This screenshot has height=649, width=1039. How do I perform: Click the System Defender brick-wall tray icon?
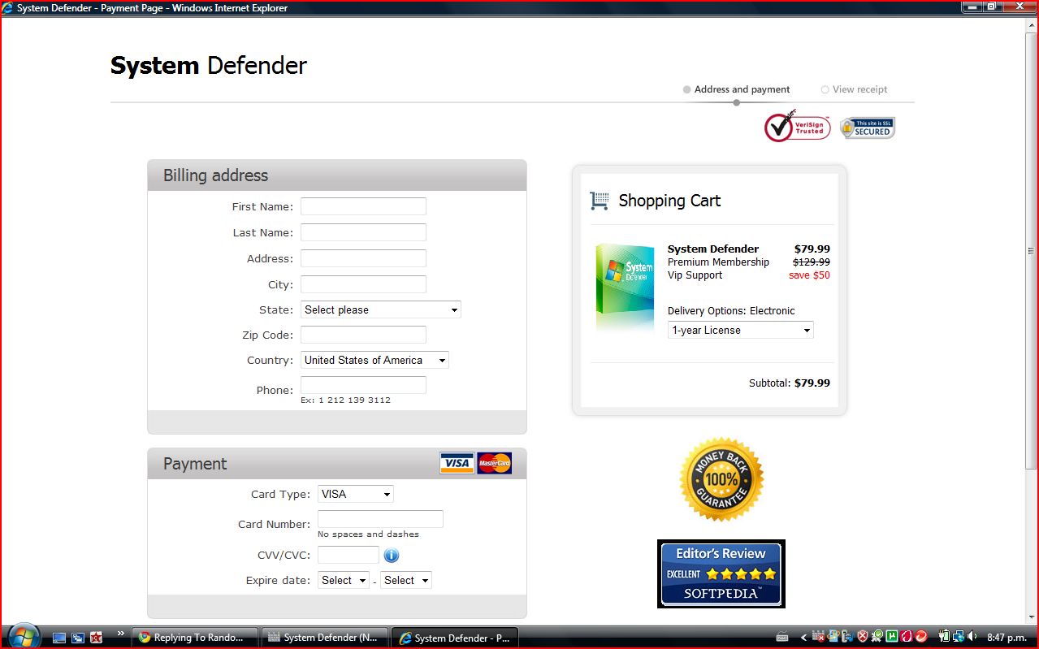click(820, 638)
